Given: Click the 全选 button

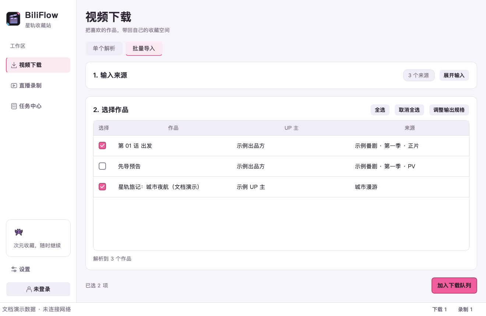Looking at the screenshot, I should pos(380,110).
